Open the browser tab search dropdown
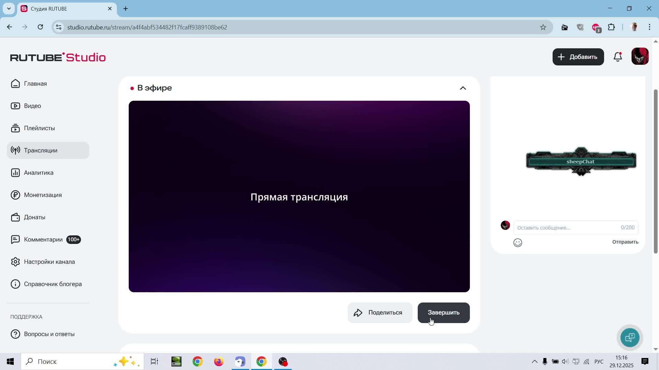659x370 pixels. tap(9, 9)
